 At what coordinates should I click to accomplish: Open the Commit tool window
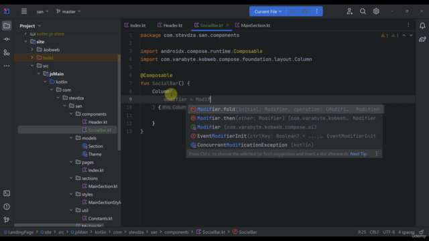7,39
